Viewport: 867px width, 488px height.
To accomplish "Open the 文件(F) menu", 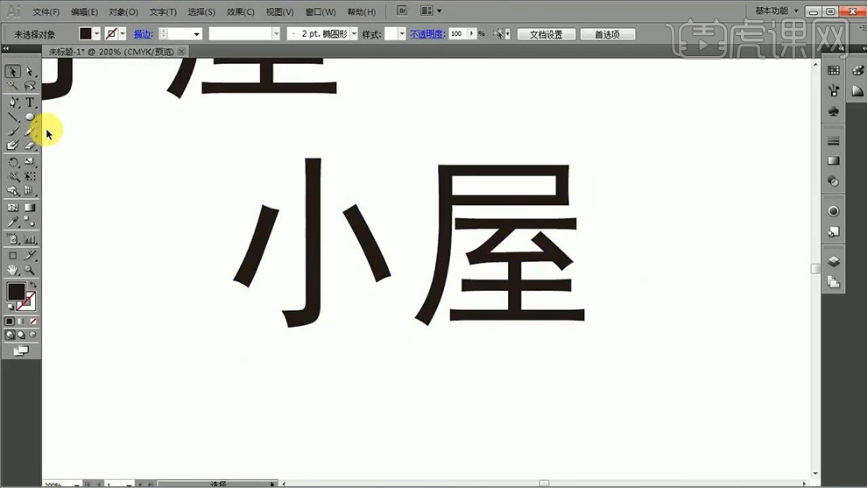I will coord(46,12).
